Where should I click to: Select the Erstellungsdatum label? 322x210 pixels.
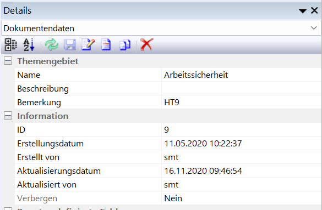click(50, 144)
